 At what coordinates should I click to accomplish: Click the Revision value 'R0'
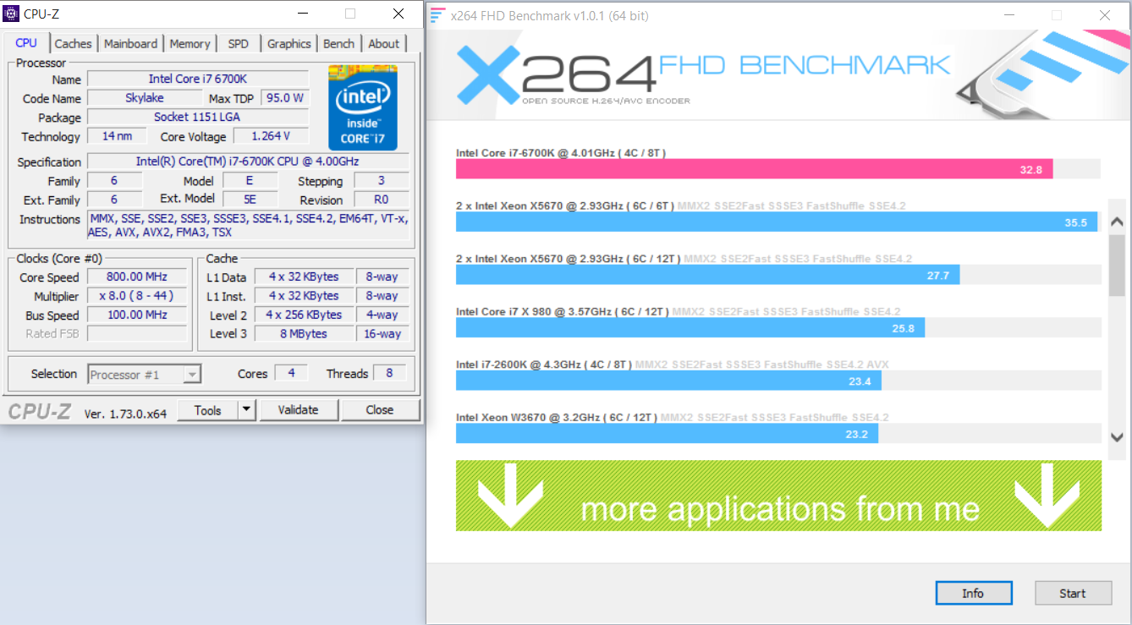click(382, 200)
